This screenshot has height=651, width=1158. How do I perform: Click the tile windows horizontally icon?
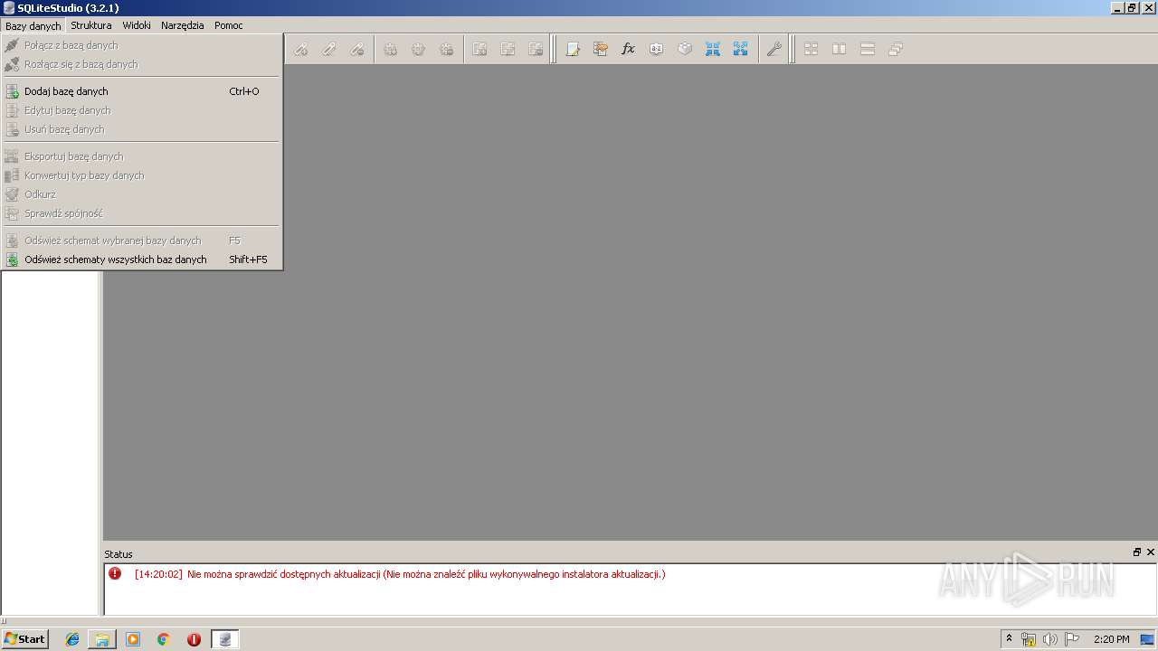(x=840, y=50)
